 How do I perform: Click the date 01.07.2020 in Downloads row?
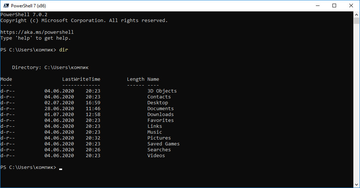(x=59, y=115)
